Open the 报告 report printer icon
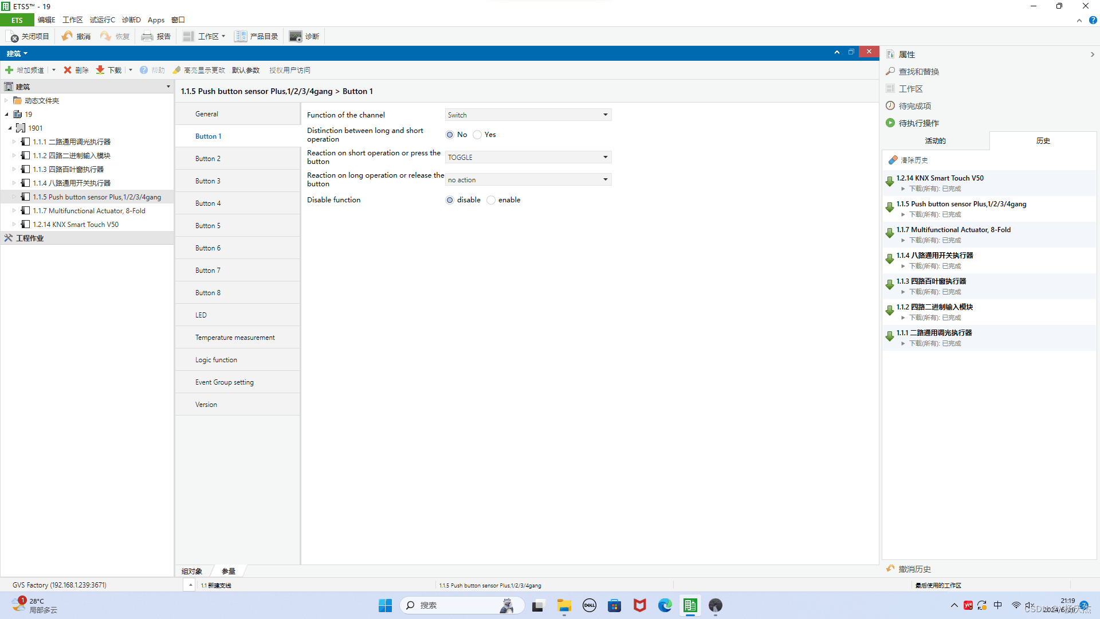 tap(147, 36)
